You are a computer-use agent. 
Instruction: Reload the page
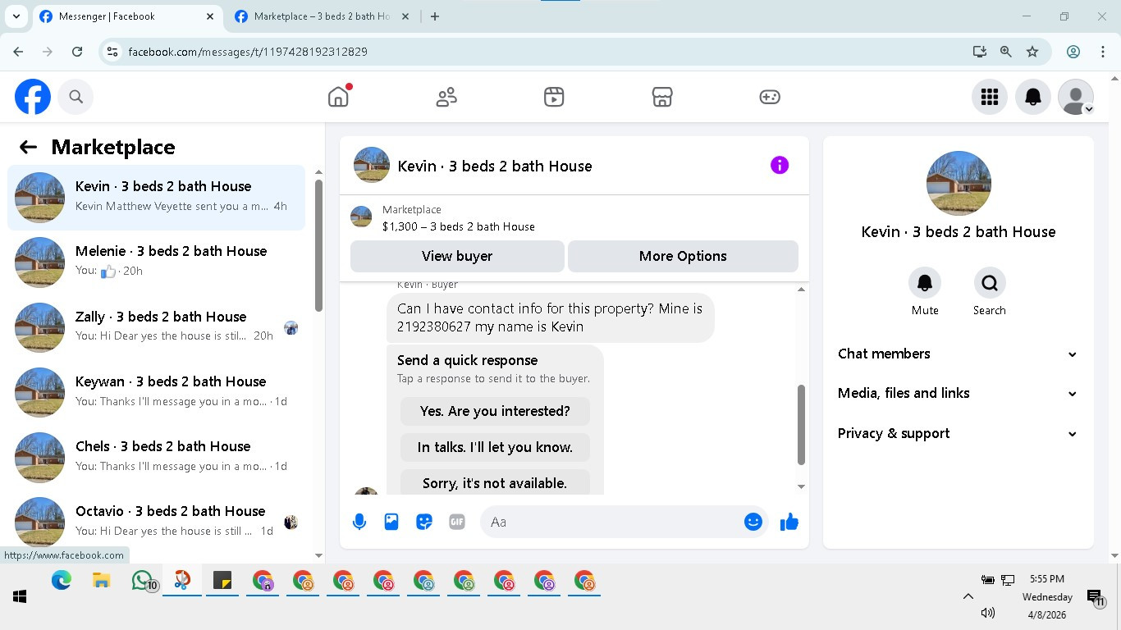pos(77,52)
